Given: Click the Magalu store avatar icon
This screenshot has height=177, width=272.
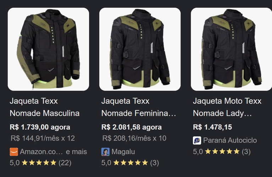Looking at the screenshot, I should [105, 152].
